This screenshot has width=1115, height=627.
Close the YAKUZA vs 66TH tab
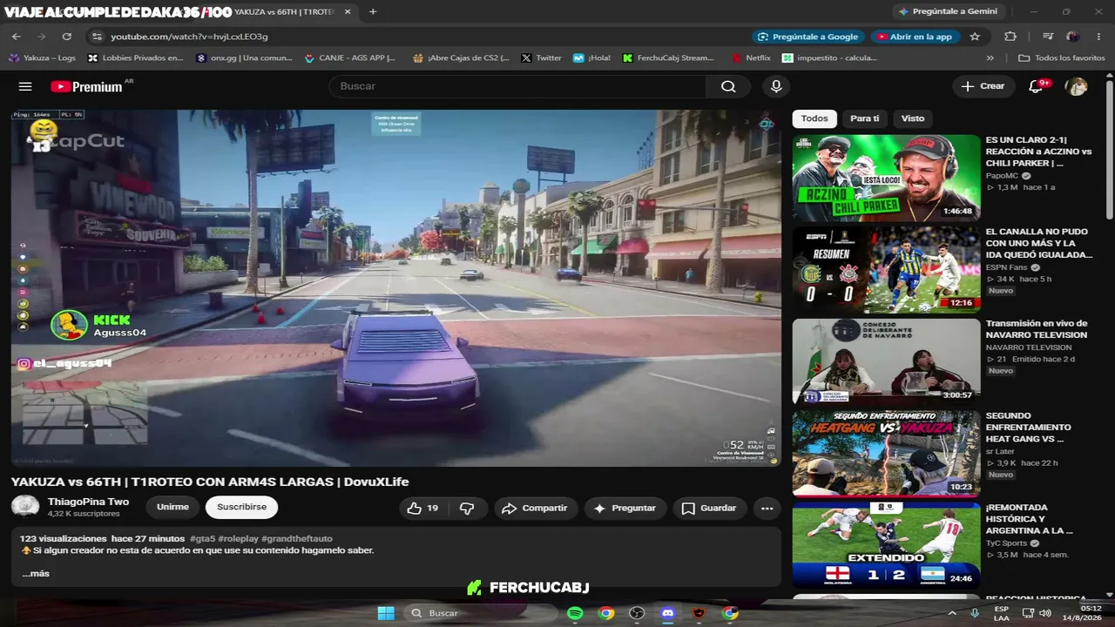348,11
